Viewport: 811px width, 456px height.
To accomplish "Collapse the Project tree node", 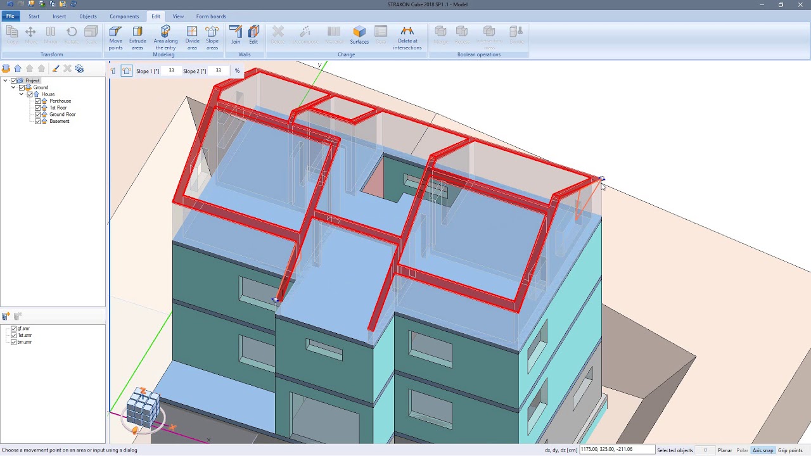I will pyautogui.click(x=5, y=81).
